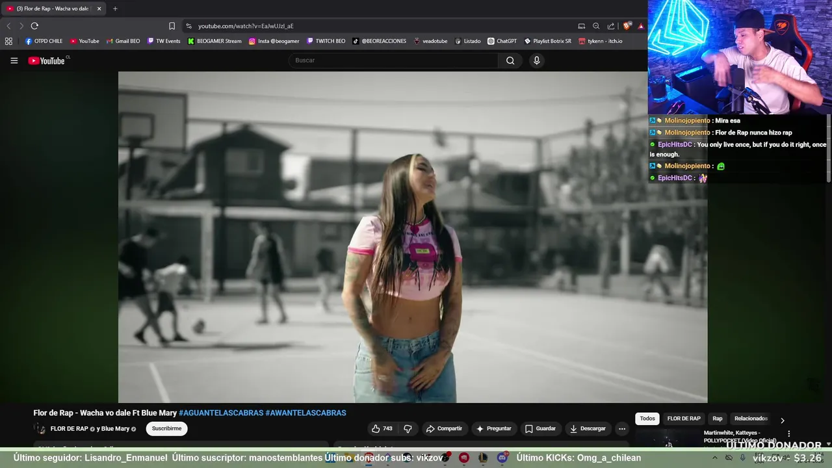Open Playlist Botrix SR bookmark
This screenshot has height=468, width=832.
[x=547, y=41]
